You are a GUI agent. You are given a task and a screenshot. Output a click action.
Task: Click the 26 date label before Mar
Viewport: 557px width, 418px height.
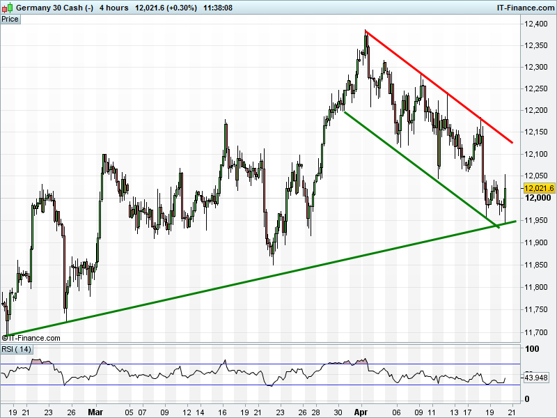(72, 412)
